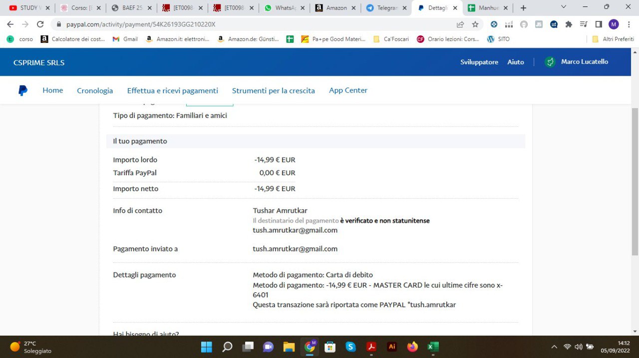
Task: Click the Sviluppatore link
Action: pos(479,62)
